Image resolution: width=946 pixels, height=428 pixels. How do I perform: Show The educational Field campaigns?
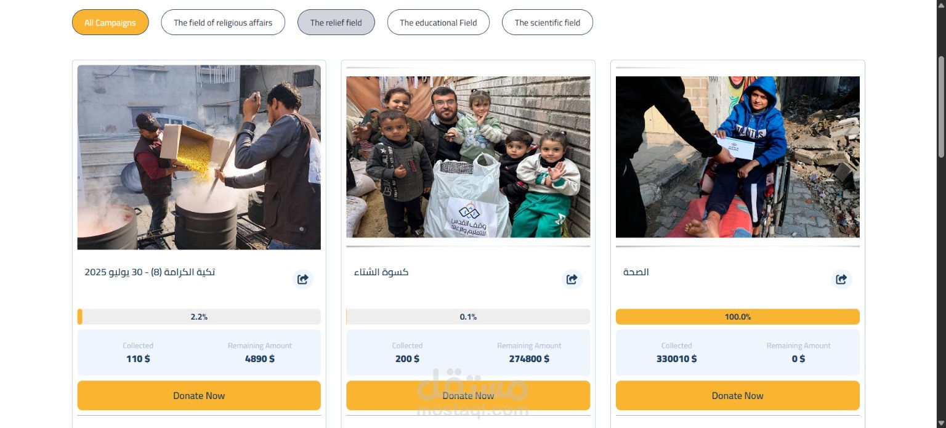point(438,23)
